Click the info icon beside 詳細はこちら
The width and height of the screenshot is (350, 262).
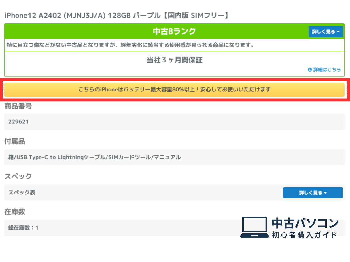[310, 70]
